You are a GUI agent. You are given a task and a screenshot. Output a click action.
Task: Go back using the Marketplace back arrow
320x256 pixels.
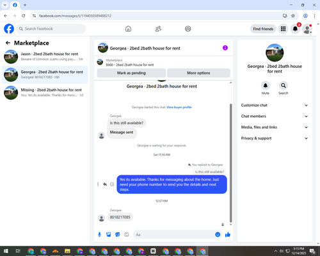8,43
